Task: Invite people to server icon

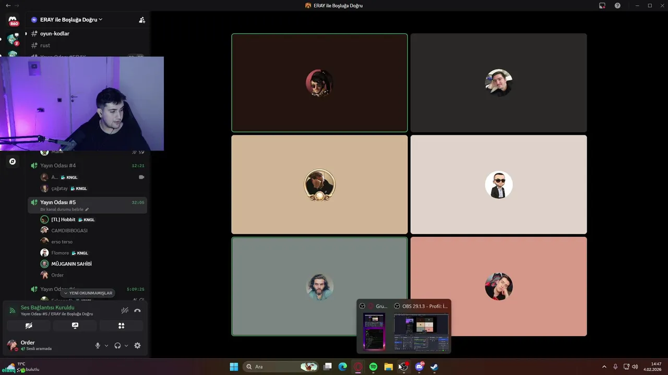Action: 141,20
